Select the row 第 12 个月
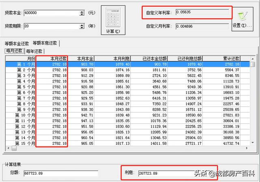The width and height of the screenshot is (260, 182). 128,126
